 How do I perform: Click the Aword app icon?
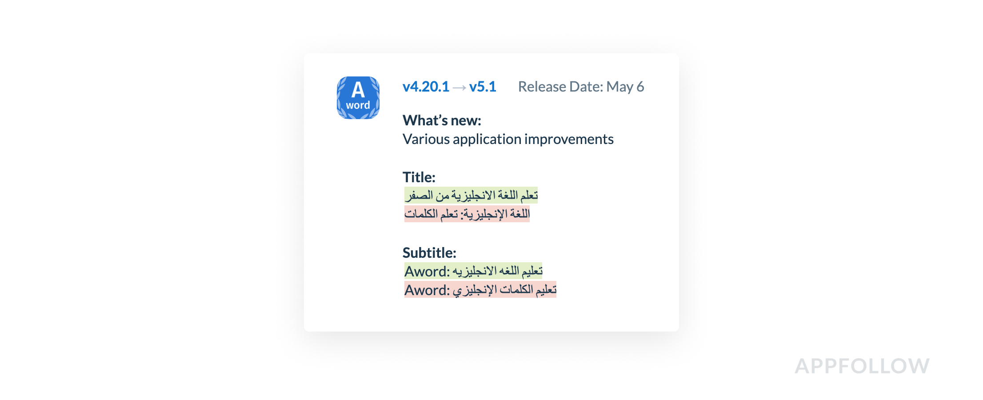tap(358, 98)
